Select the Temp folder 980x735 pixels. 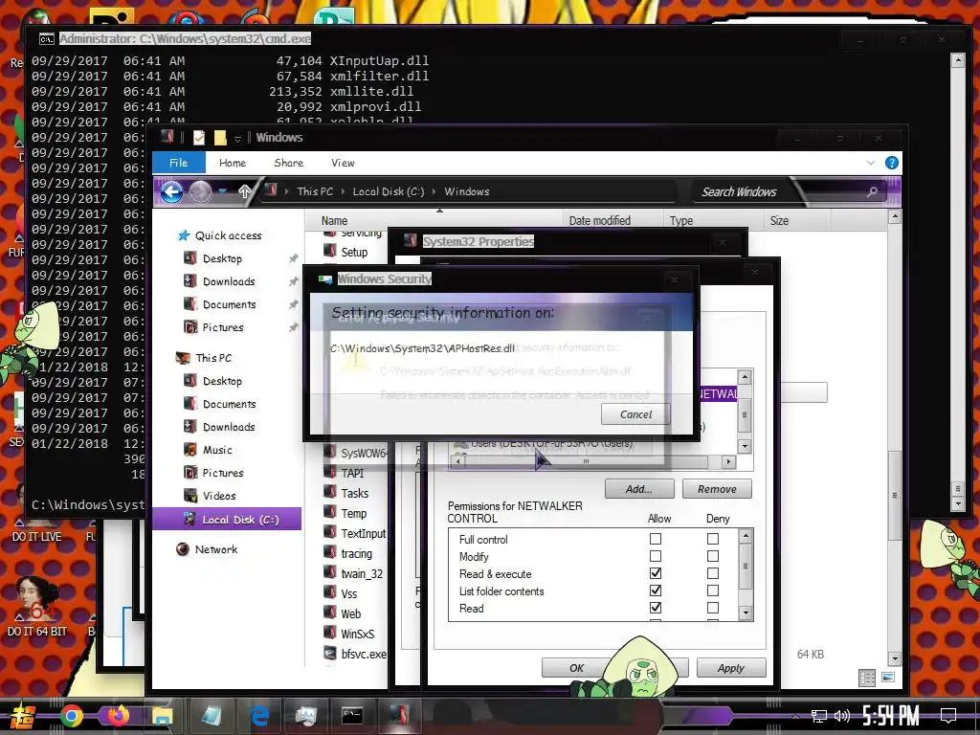click(354, 513)
